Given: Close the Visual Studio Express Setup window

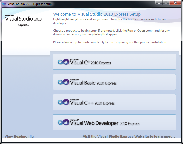Looking at the screenshot, I should pos(175,3).
